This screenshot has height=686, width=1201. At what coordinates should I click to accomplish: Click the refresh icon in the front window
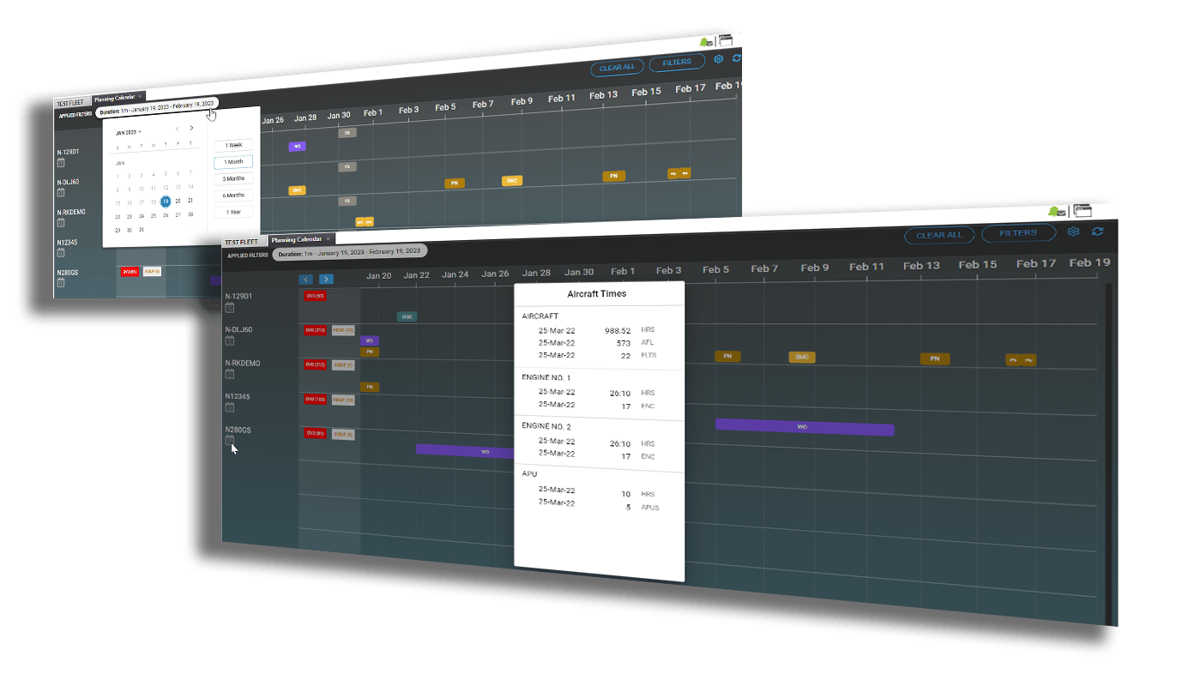tap(1097, 232)
